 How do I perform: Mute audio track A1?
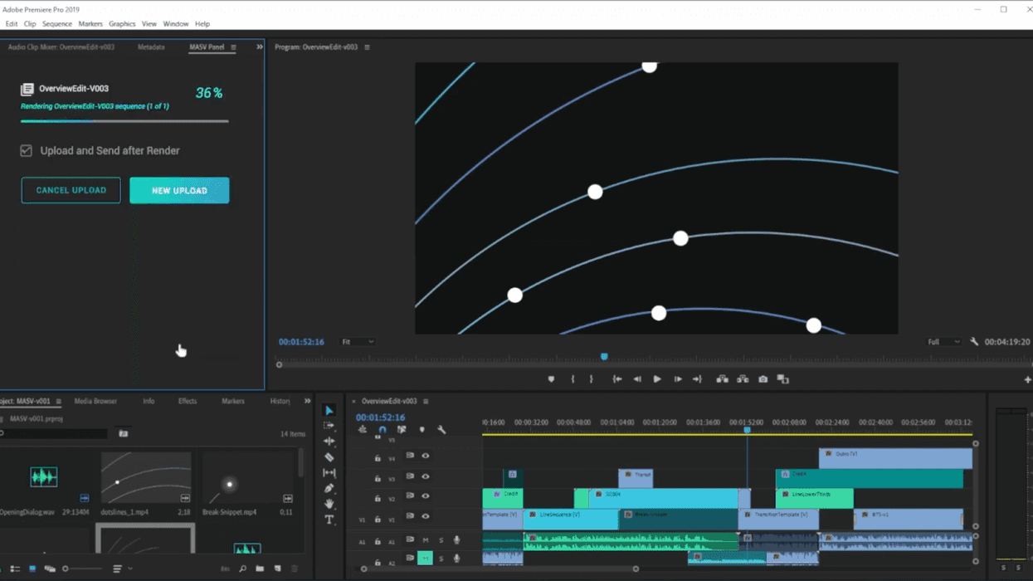[x=426, y=540]
